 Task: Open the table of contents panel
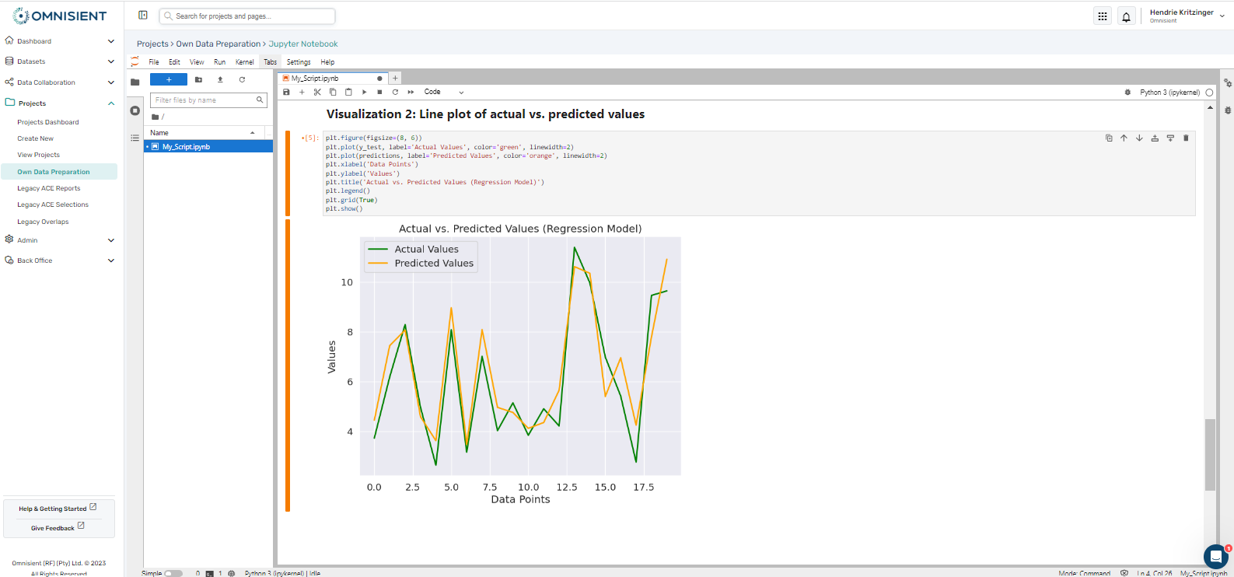[x=135, y=138]
